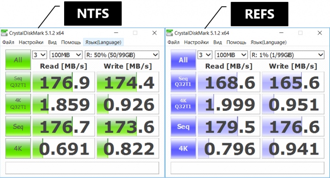Run All tests with green All button
This screenshot has width=330, height=178.
[x=18, y=60]
